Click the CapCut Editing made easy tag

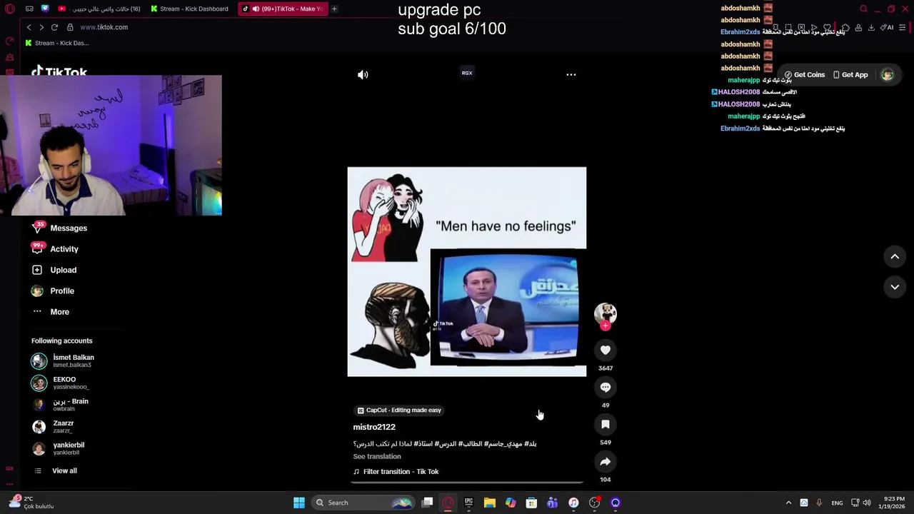tap(399, 410)
